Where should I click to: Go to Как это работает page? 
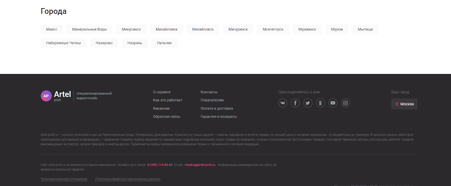click(x=168, y=100)
